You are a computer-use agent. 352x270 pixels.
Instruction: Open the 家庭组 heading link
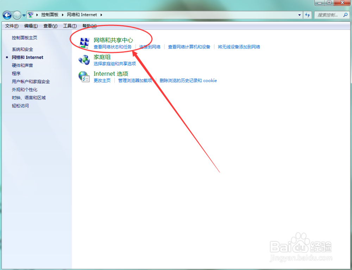[x=102, y=57]
